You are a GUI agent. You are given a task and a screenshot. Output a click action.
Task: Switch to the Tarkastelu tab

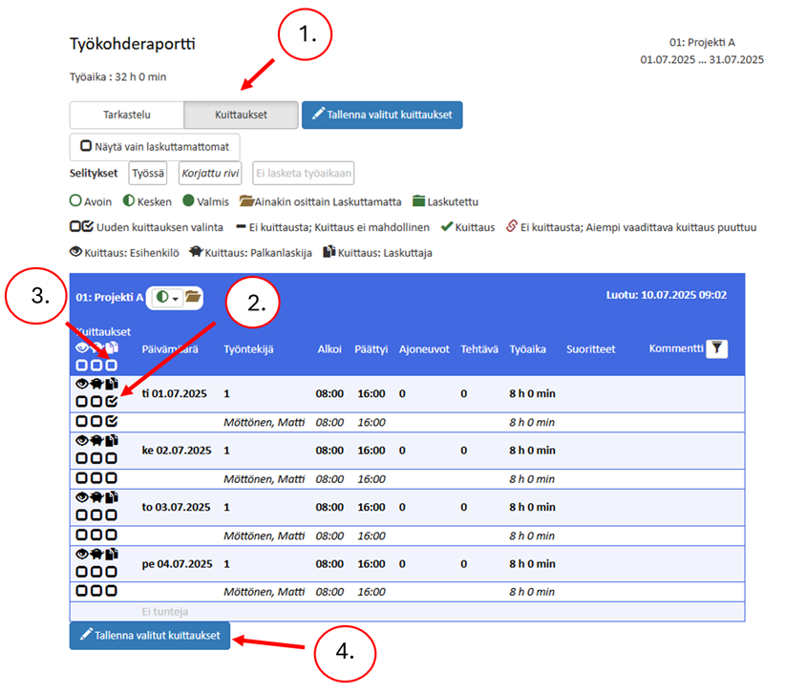[127, 115]
